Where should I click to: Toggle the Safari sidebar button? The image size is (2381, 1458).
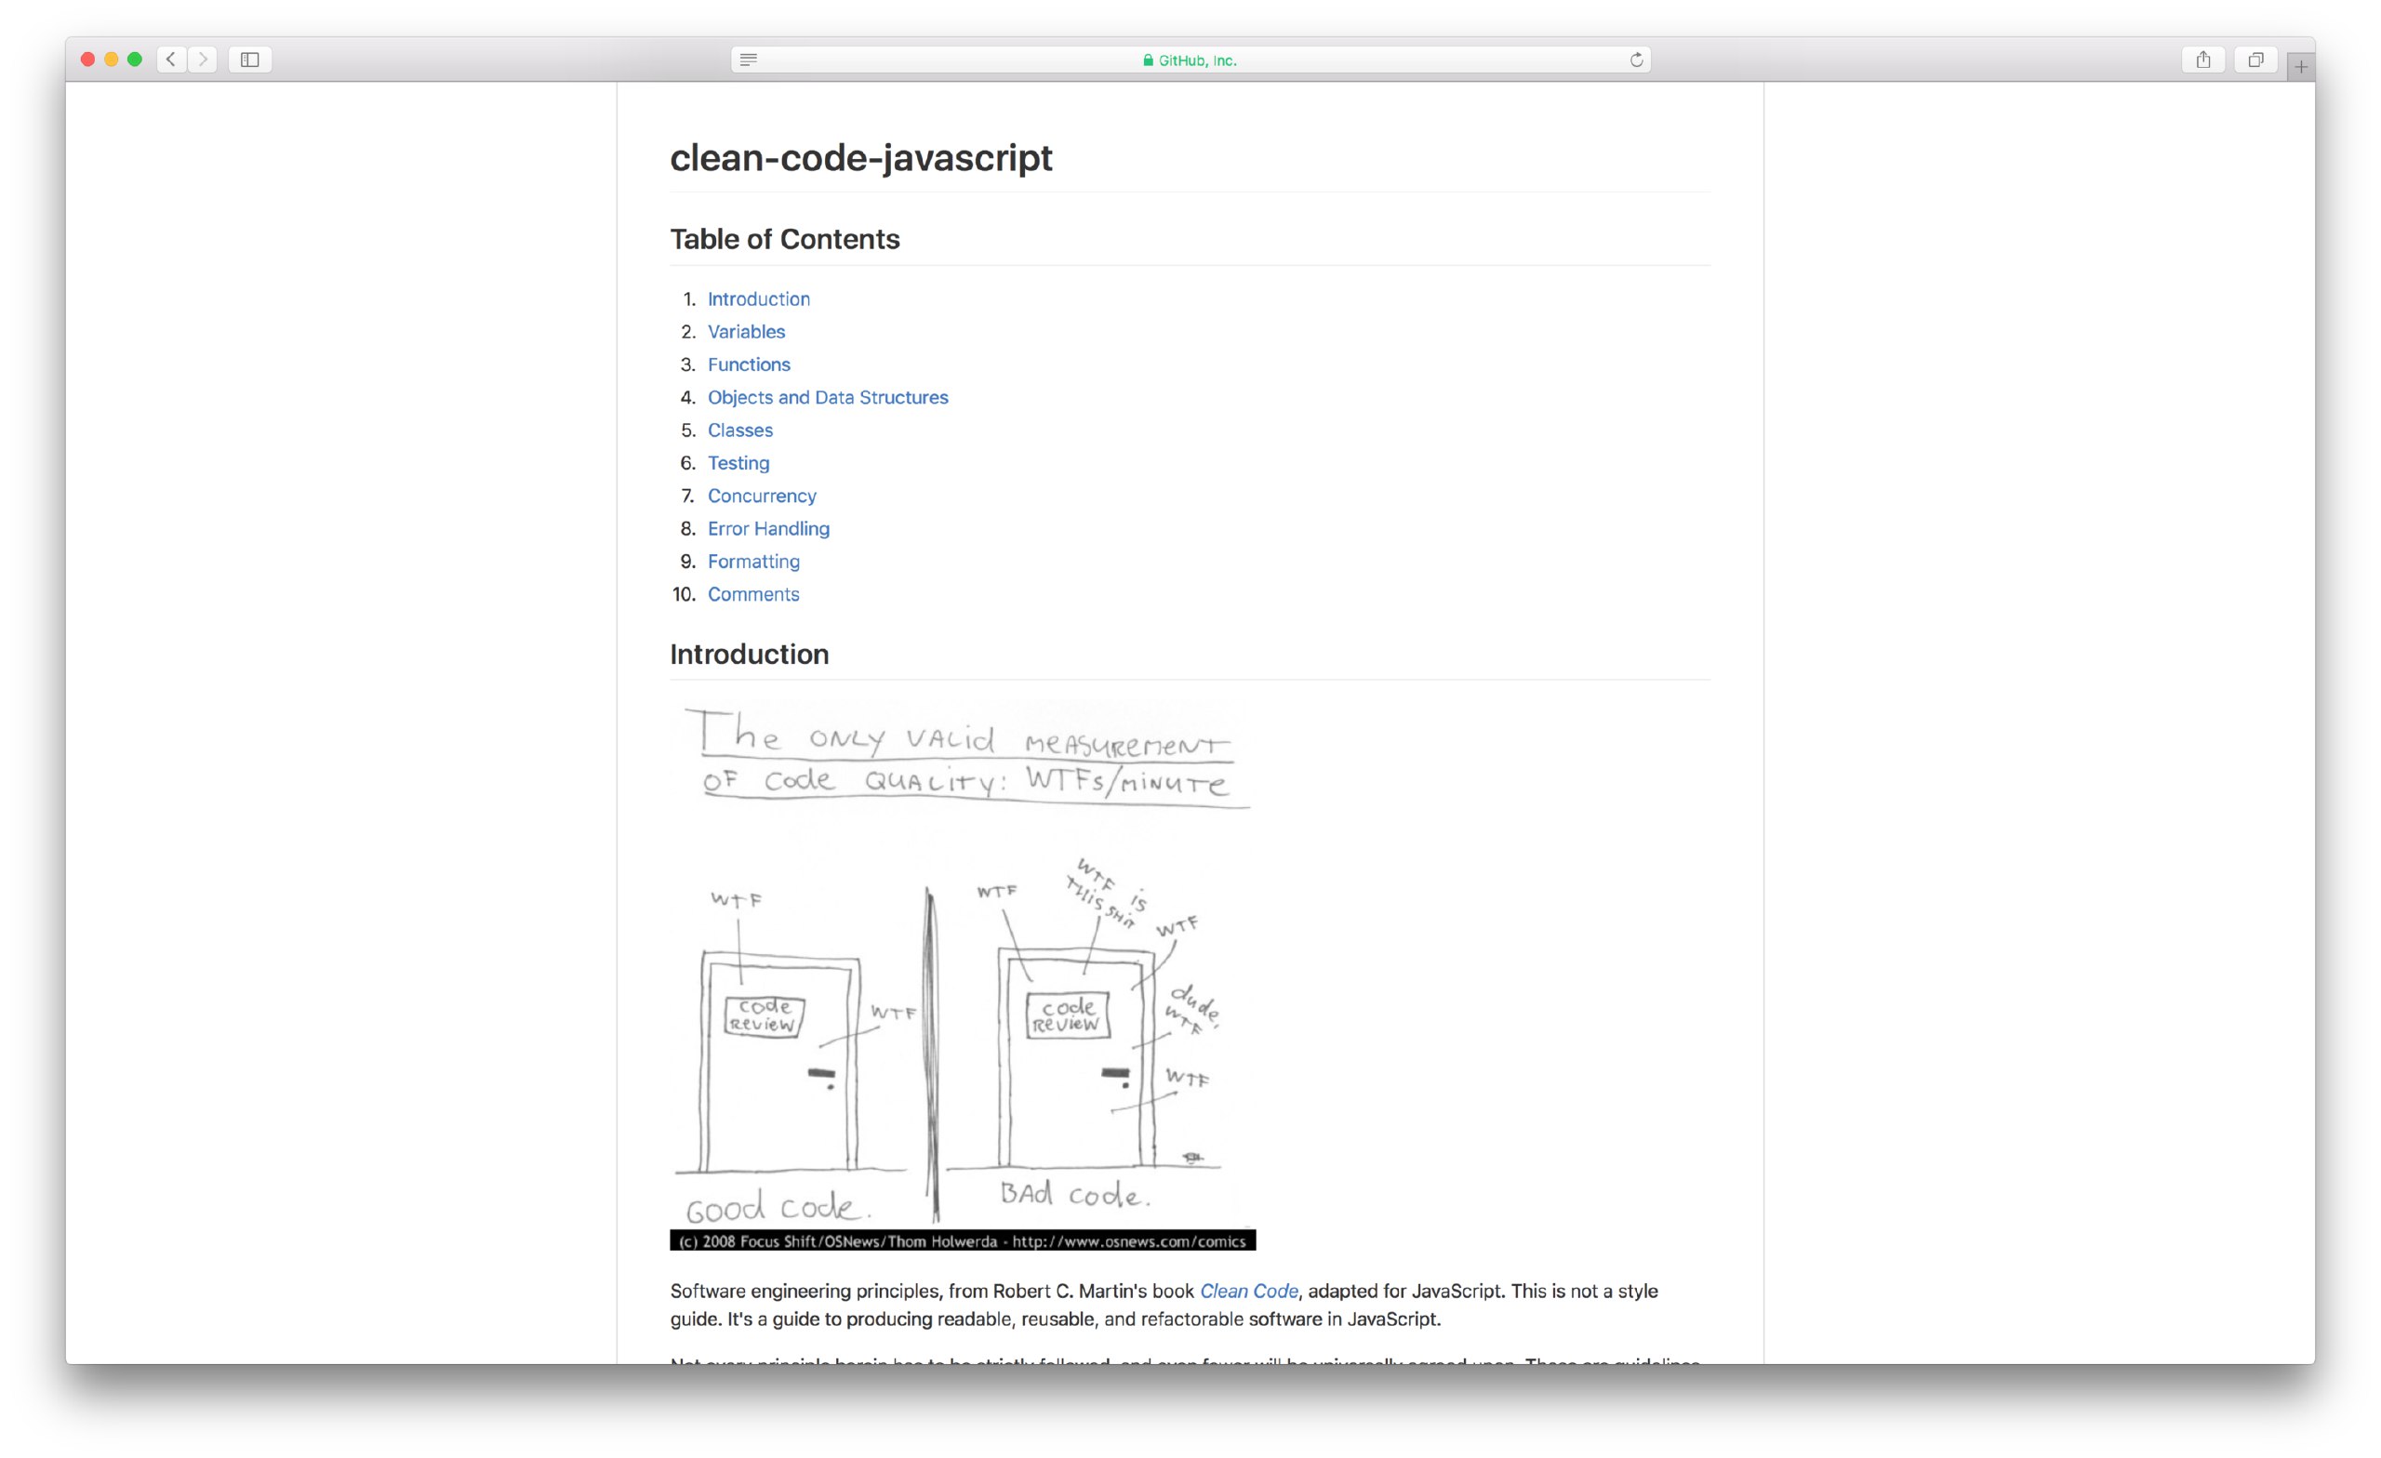point(250,60)
